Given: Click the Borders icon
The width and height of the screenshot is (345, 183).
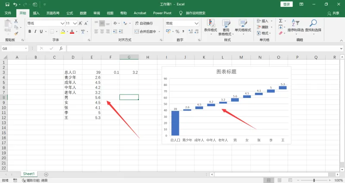Looking at the screenshot, I should pos(52,32).
